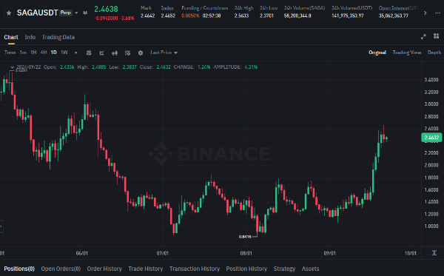Collapse the OHLC legend chevron
The width and height of the screenshot is (444, 276).
point(12,67)
